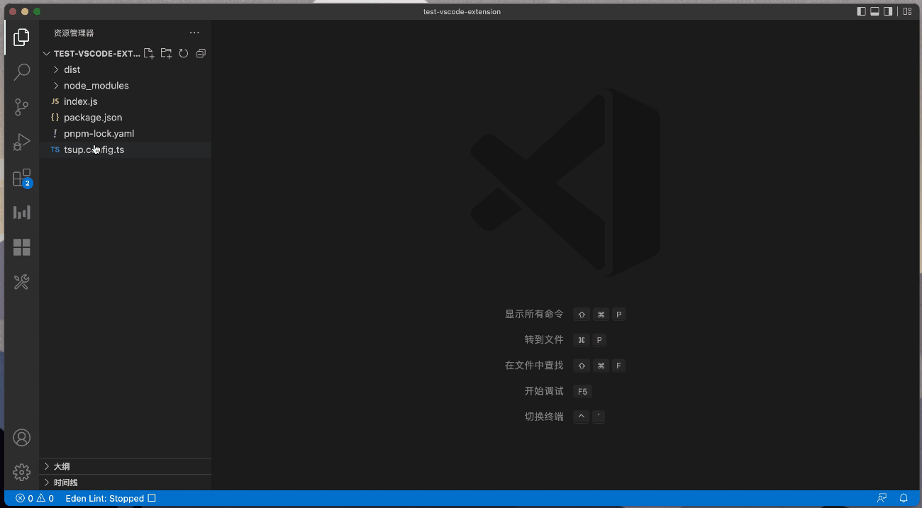Expand the node_modules folder
The width and height of the screenshot is (922, 508).
tap(125, 86)
